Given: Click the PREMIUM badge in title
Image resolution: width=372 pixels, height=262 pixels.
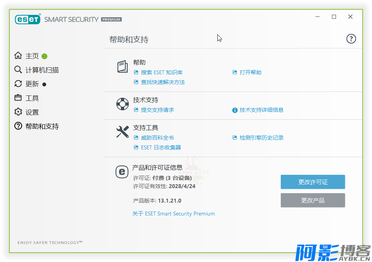Looking at the screenshot, I should pyautogui.click(x=111, y=20).
